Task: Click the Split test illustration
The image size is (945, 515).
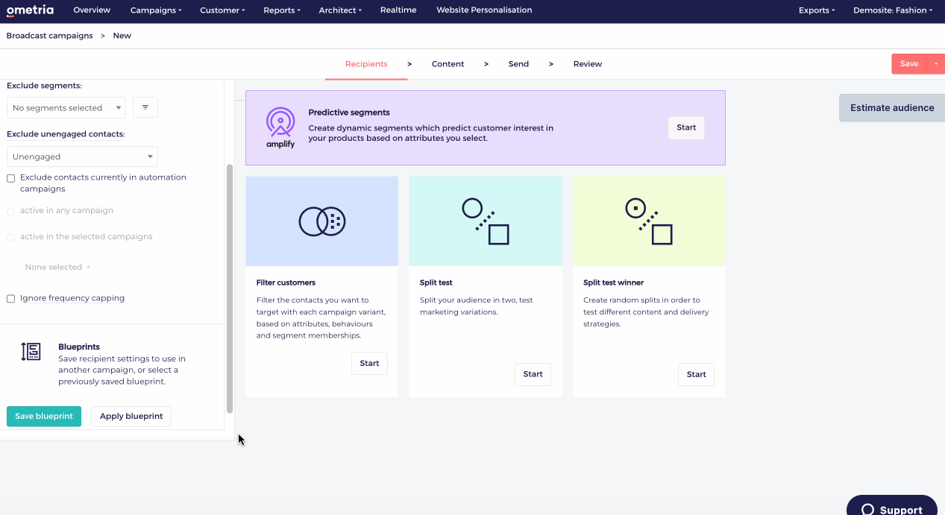Action: [x=486, y=221]
